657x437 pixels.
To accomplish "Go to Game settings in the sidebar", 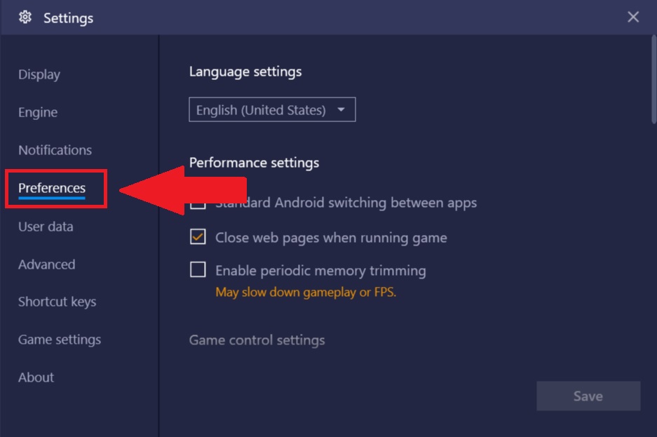I will point(60,339).
